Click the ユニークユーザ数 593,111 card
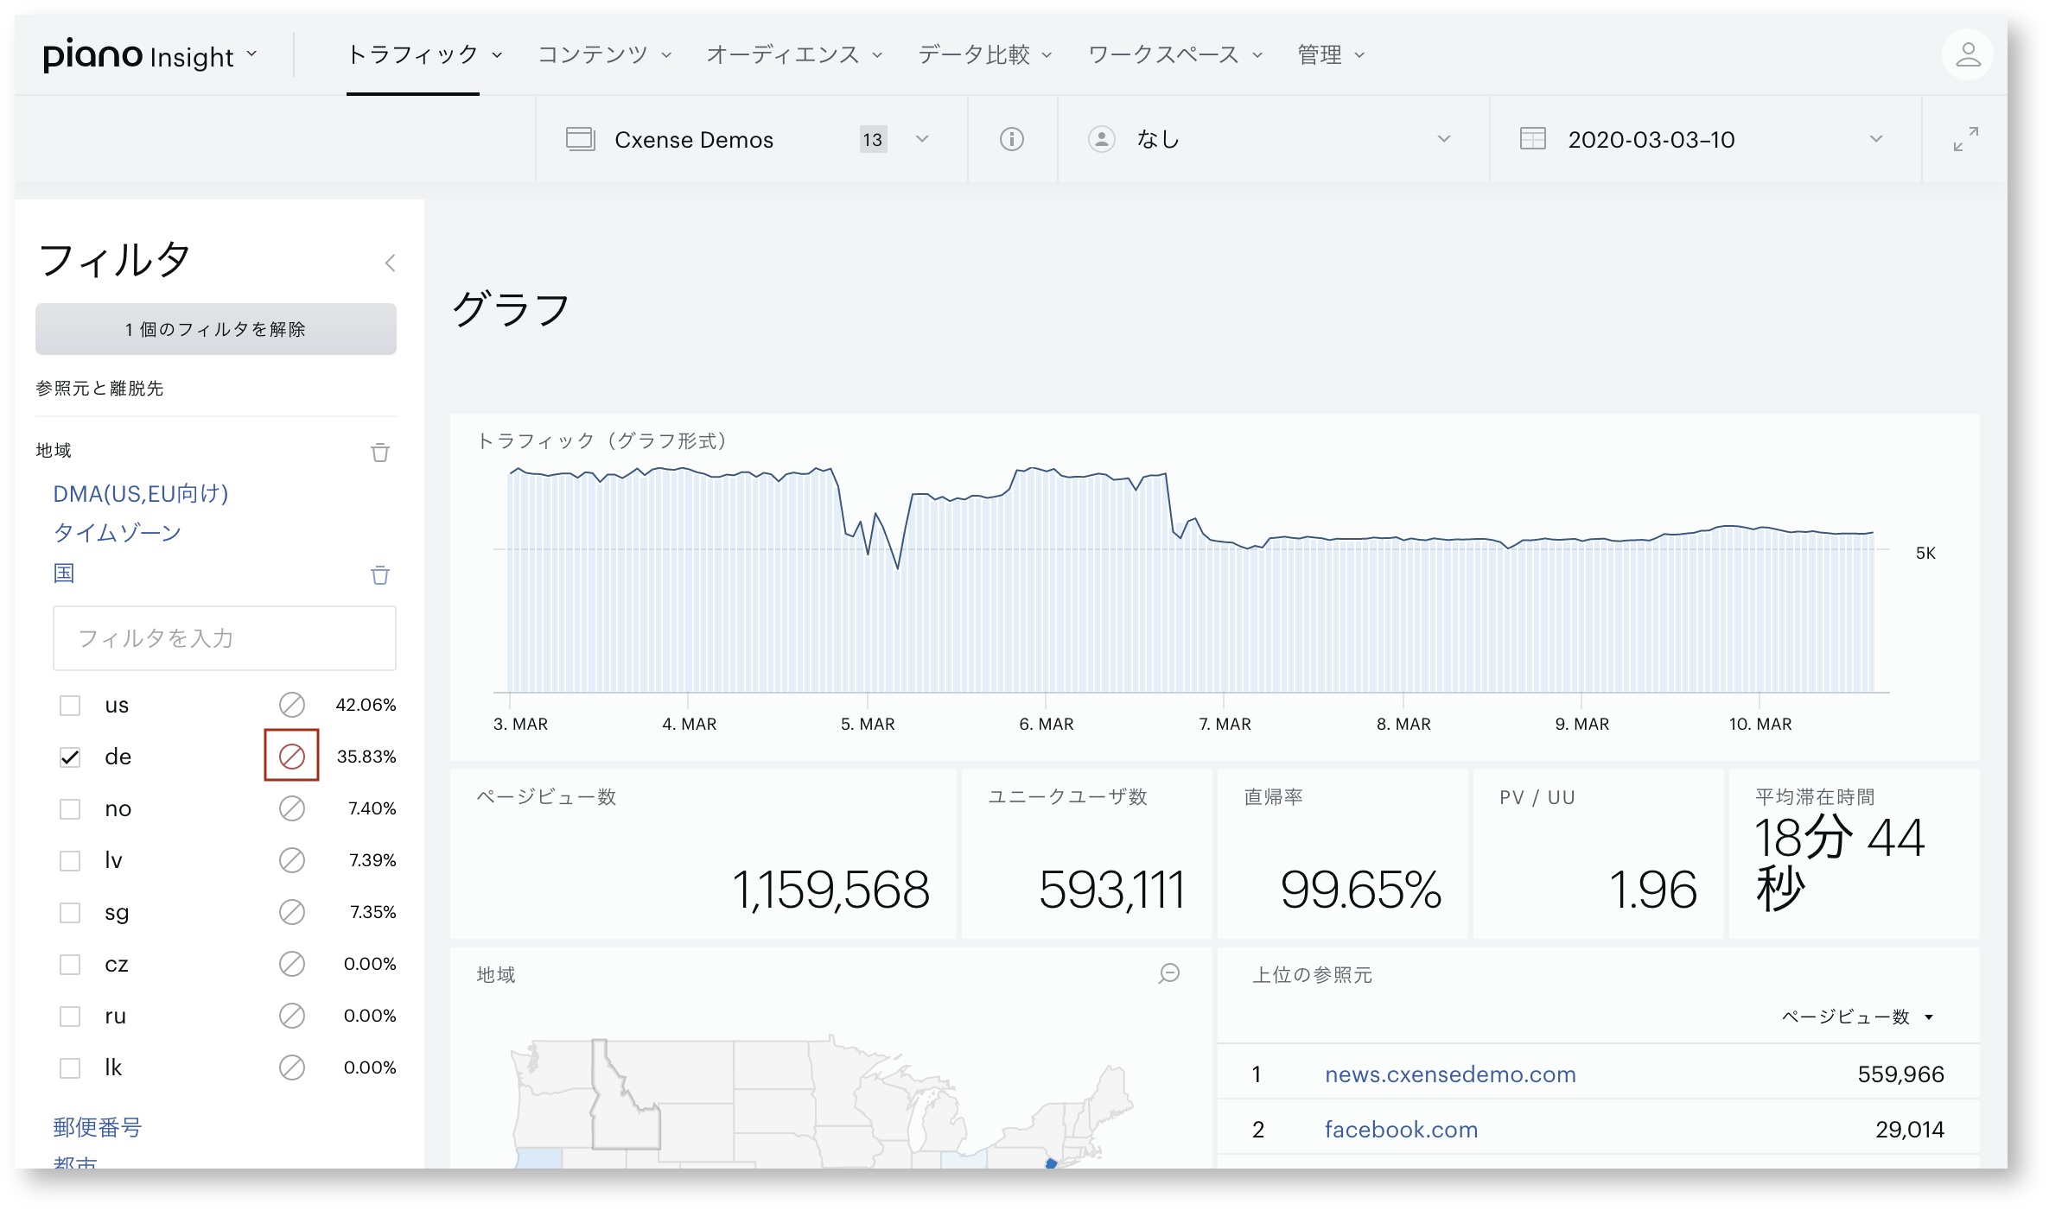This screenshot has height=1210, width=2049. click(x=1086, y=854)
